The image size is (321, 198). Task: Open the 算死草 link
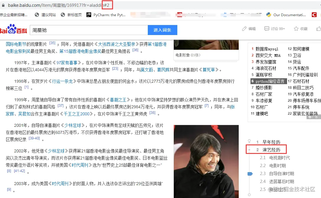pos(209,70)
